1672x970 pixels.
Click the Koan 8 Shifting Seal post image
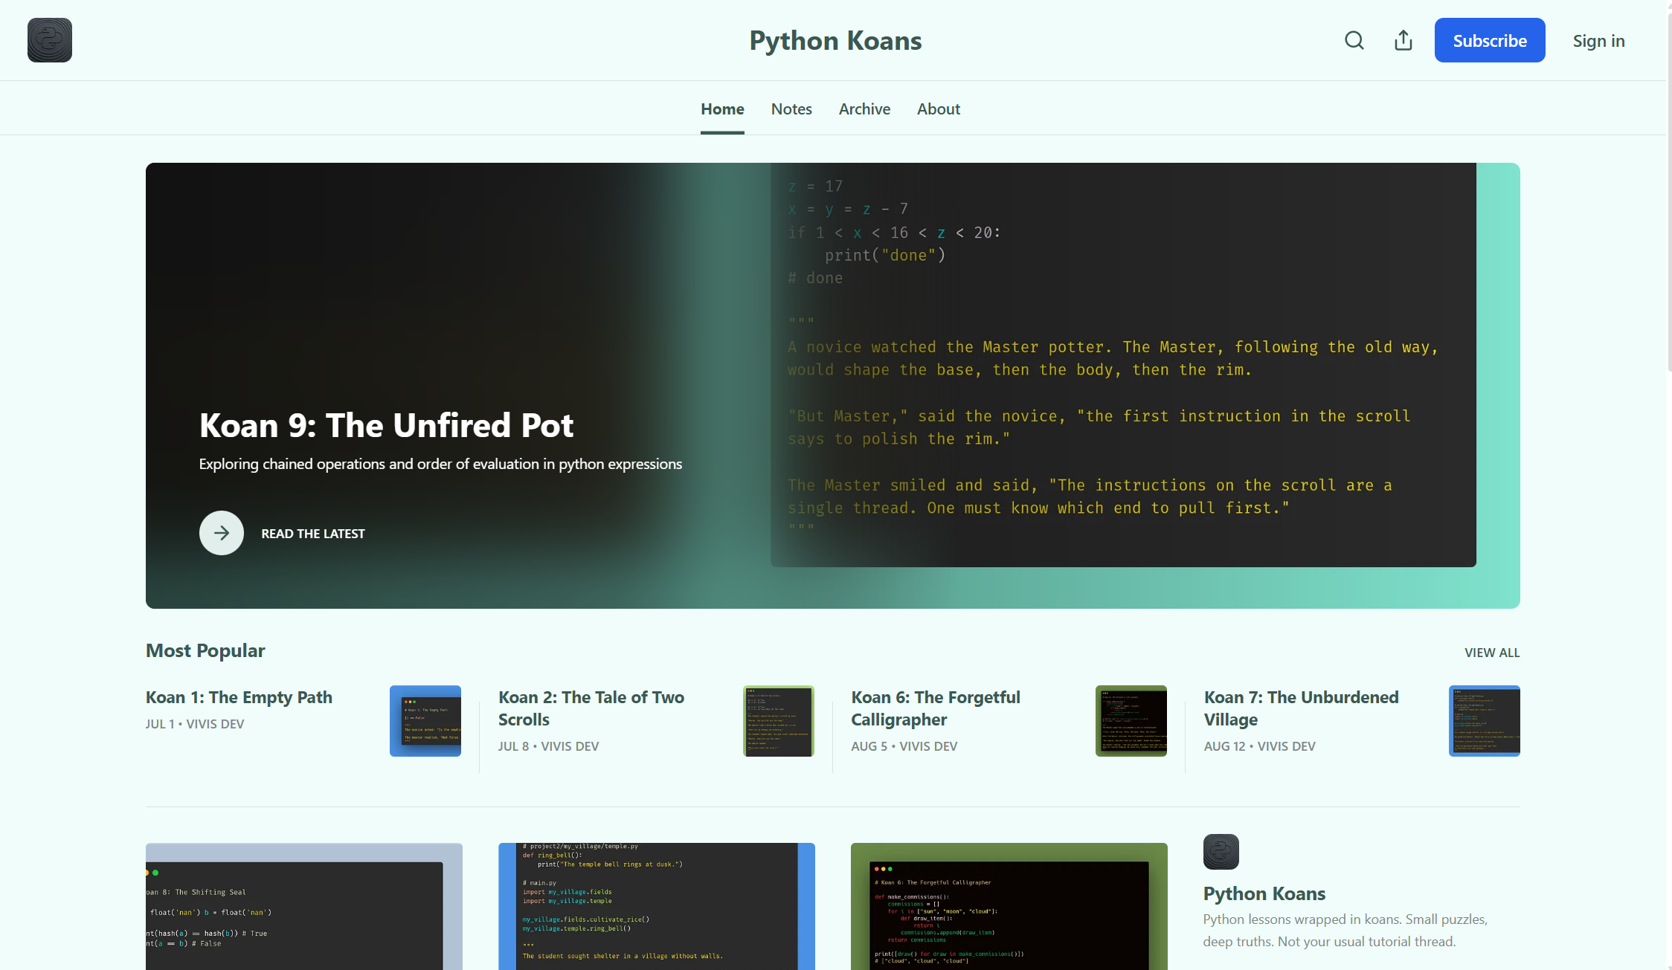(304, 906)
